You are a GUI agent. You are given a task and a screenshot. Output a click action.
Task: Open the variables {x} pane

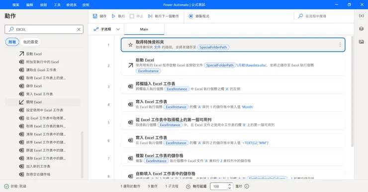tap(361, 16)
